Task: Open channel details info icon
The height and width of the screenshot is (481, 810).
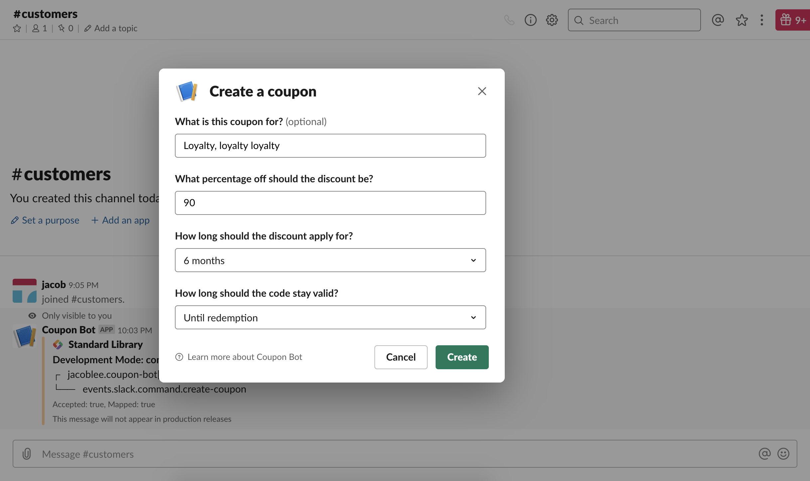Action: [530, 20]
